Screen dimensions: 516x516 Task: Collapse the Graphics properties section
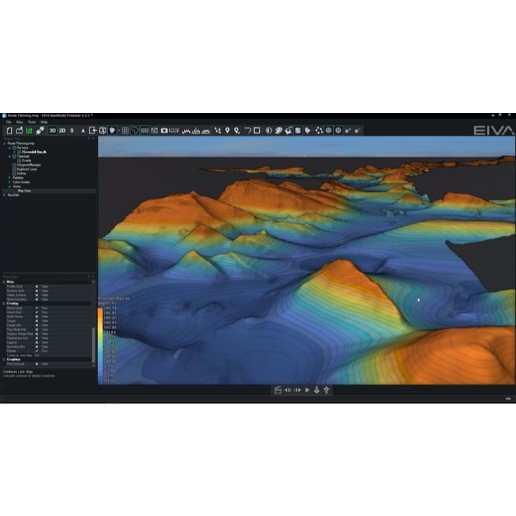click(x=4, y=359)
